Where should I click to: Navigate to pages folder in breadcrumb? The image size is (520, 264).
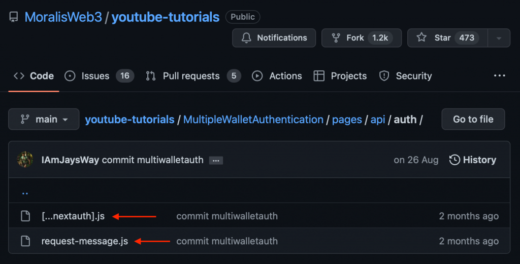[347, 120]
